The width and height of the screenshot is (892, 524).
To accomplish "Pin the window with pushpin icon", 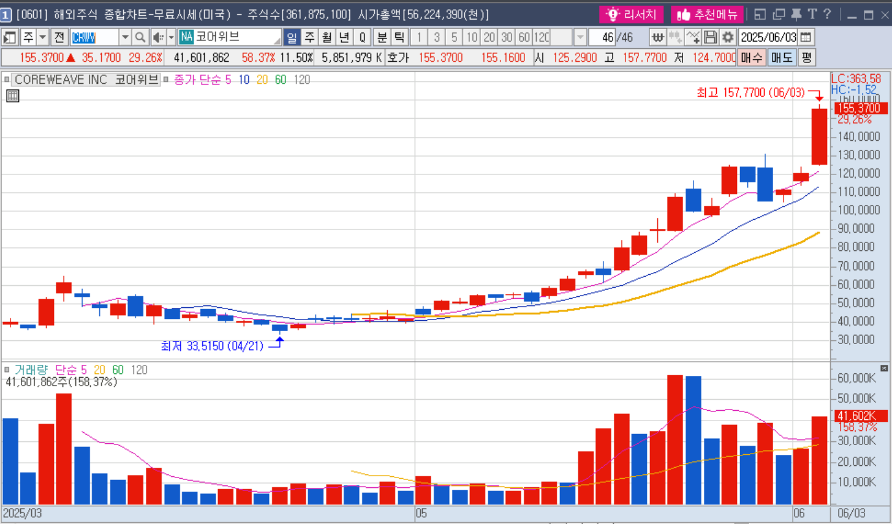I will click(796, 14).
